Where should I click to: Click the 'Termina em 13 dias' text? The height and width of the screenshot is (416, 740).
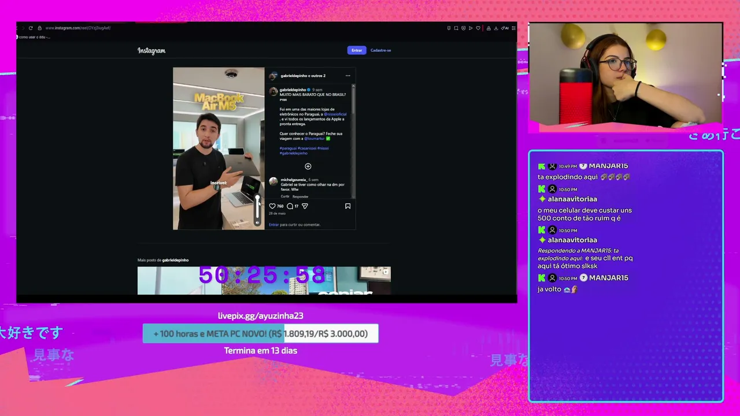coord(261,351)
